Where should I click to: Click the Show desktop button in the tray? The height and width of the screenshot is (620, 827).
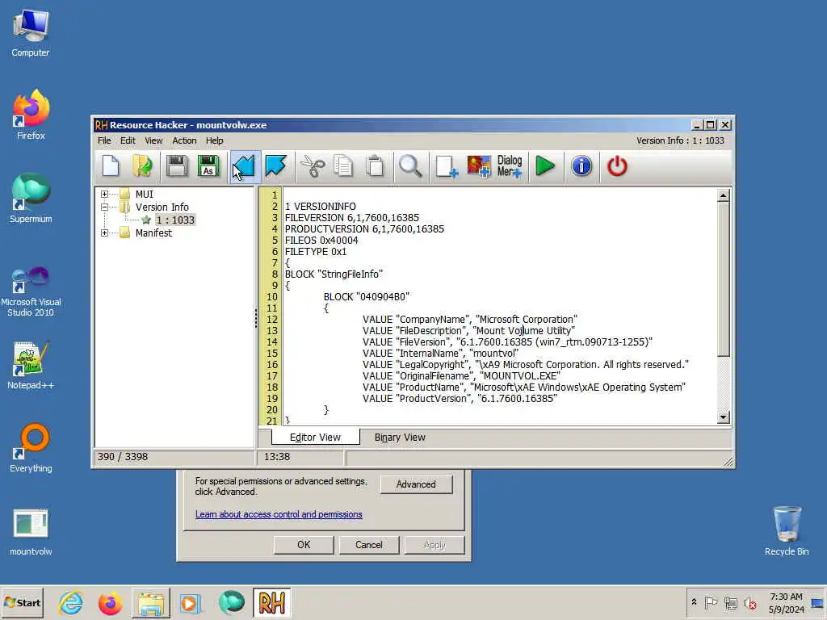point(818,602)
